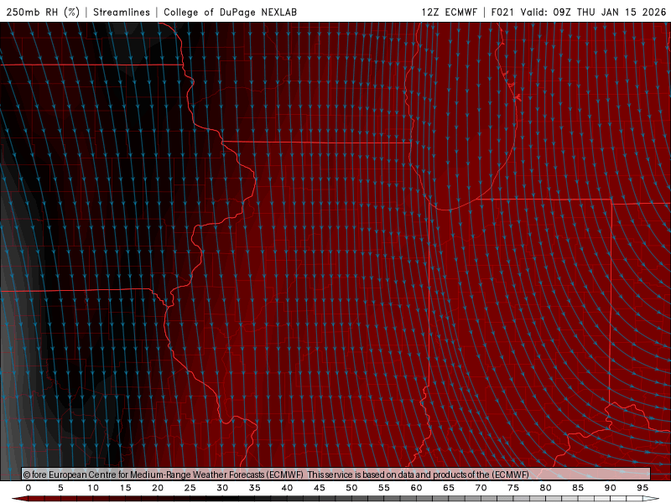Select the "45" colorbar tick value

coord(320,488)
